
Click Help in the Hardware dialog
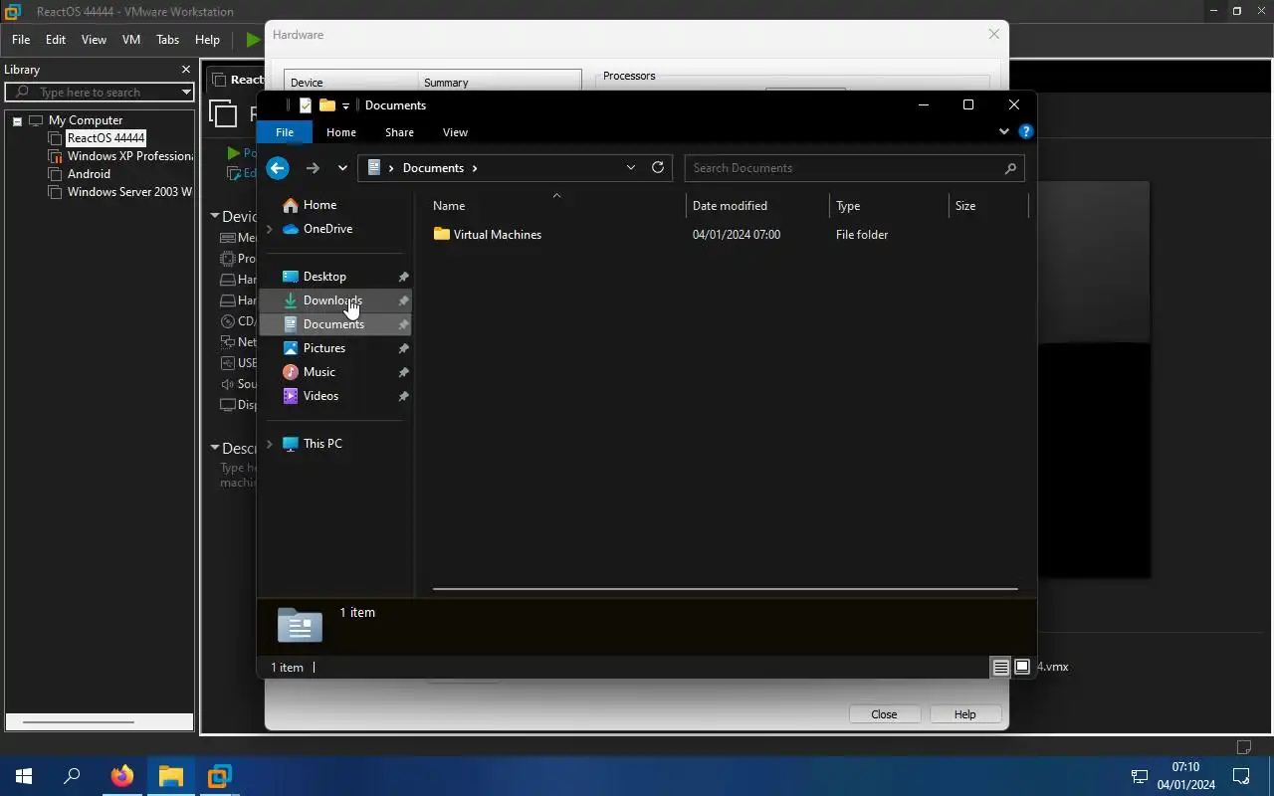coord(964,714)
